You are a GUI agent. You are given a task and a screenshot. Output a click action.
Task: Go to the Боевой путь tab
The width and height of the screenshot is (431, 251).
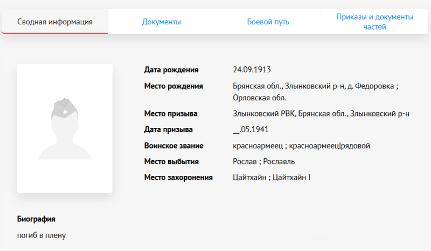(x=268, y=22)
